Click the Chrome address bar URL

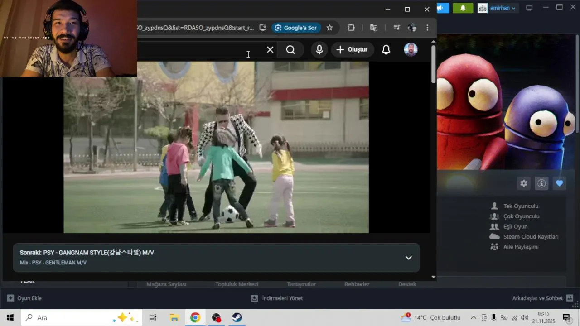196,28
